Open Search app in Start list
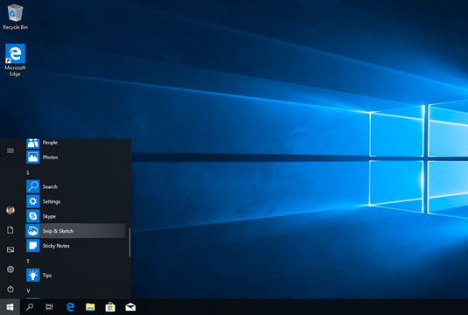Image resolution: width=468 pixels, height=315 pixels. pyautogui.click(x=75, y=186)
